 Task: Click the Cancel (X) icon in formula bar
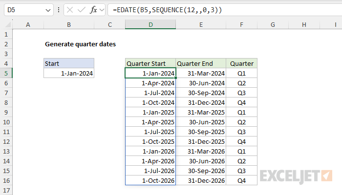point(70,10)
